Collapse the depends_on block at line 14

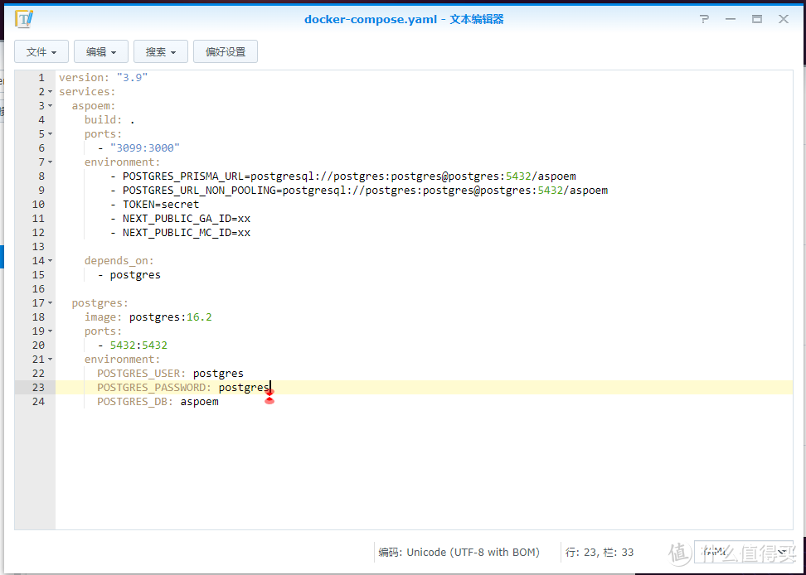pos(51,261)
